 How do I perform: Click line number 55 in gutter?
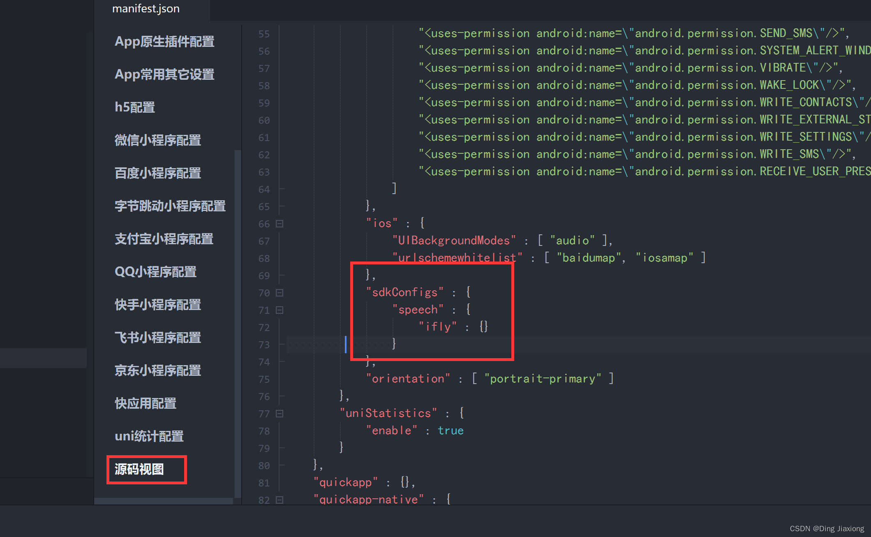coord(264,34)
